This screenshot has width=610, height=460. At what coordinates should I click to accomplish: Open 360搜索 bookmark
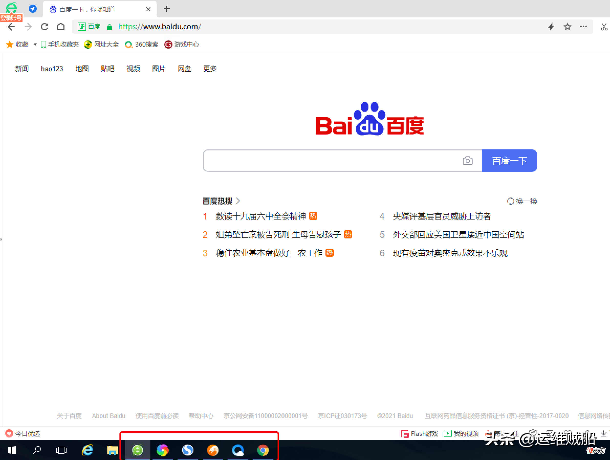tap(141, 45)
